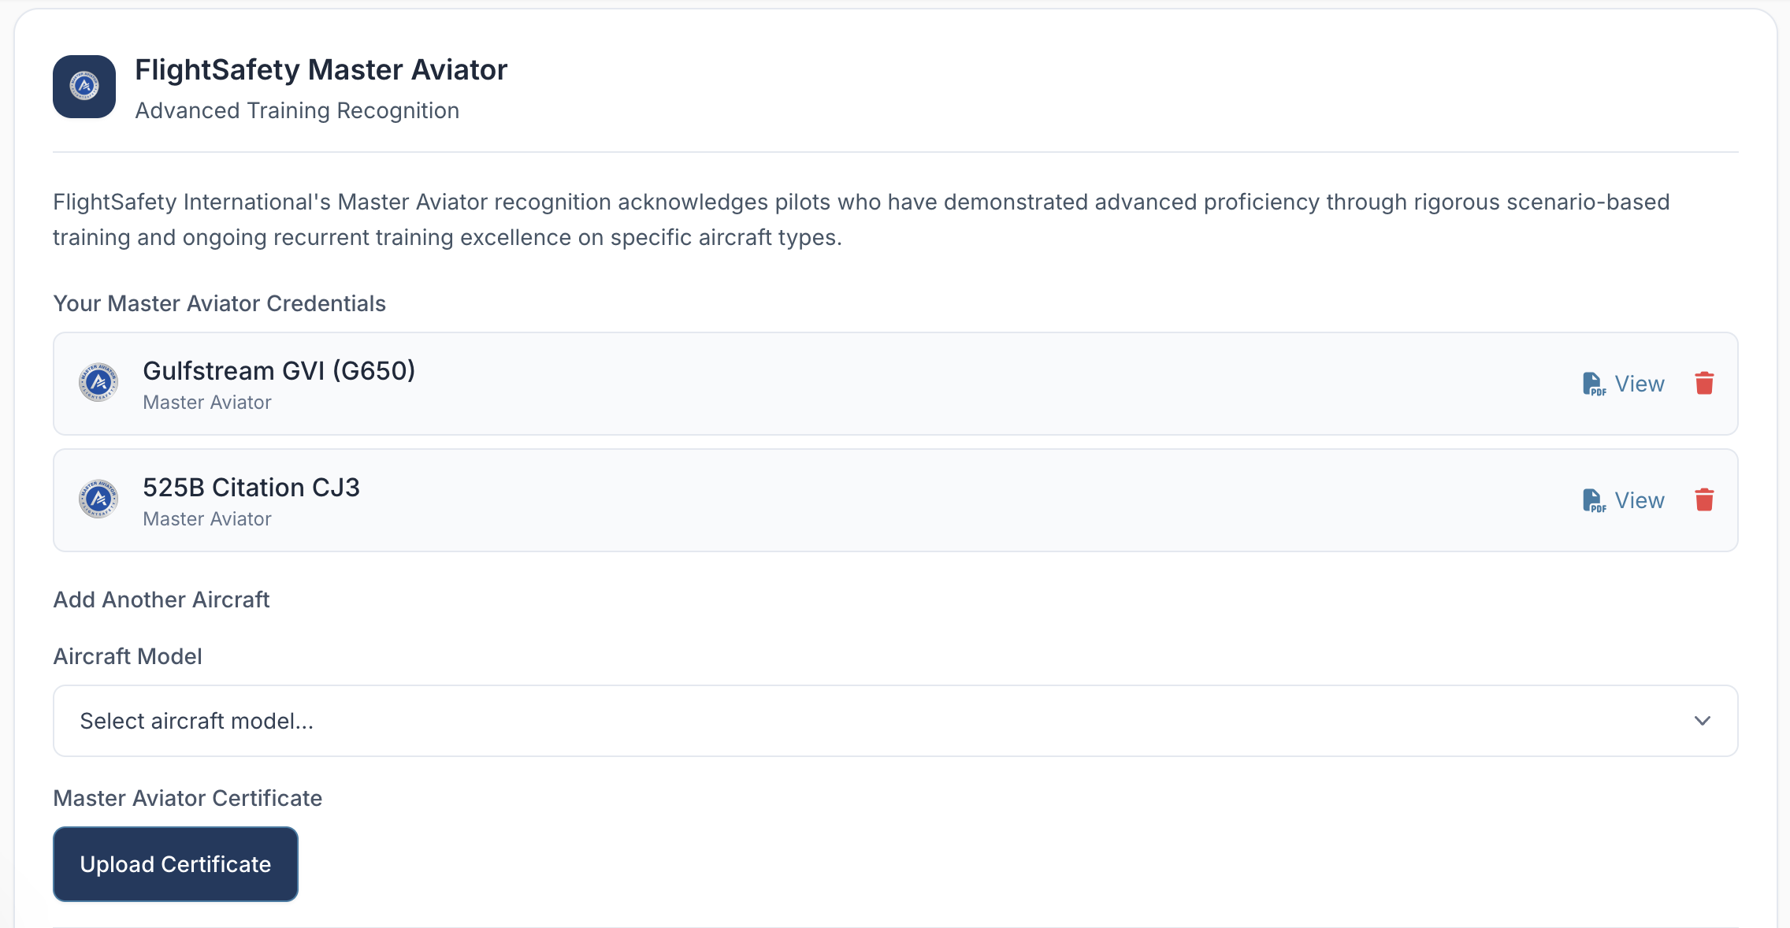The width and height of the screenshot is (1790, 928).
Task: Click the 525B Citation CJ3 title
Action: (x=251, y=487)
